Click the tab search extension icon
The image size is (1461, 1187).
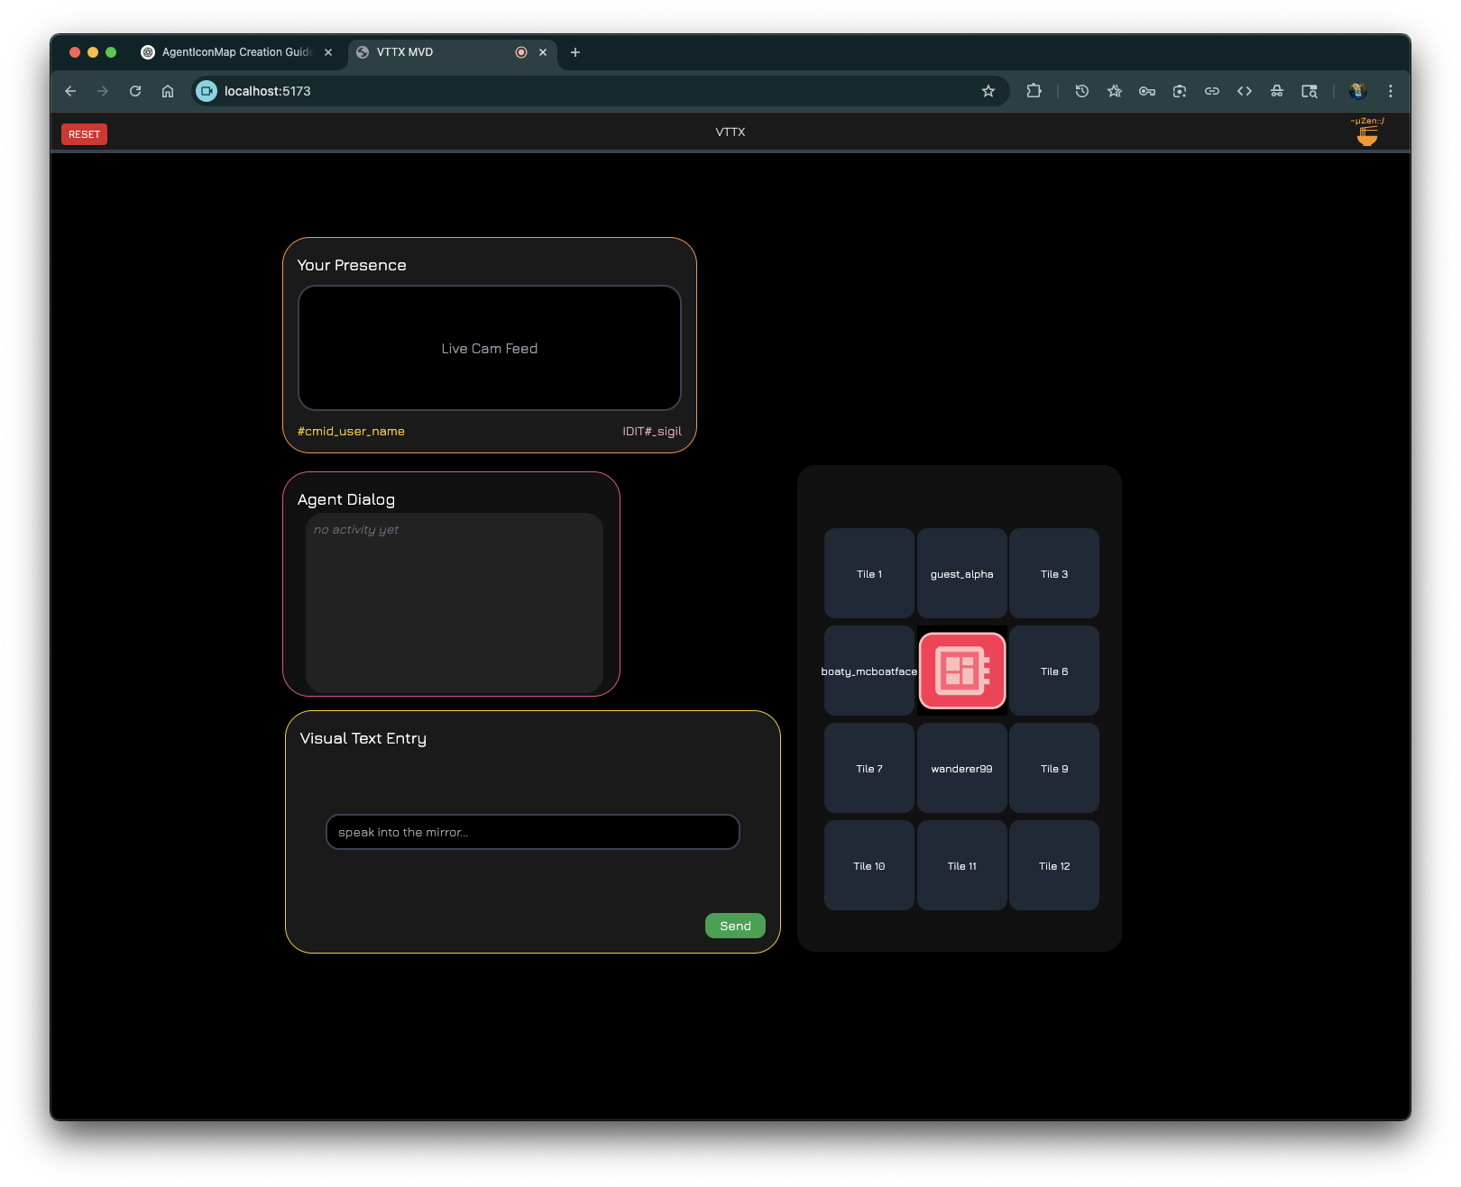point(1309,91)
